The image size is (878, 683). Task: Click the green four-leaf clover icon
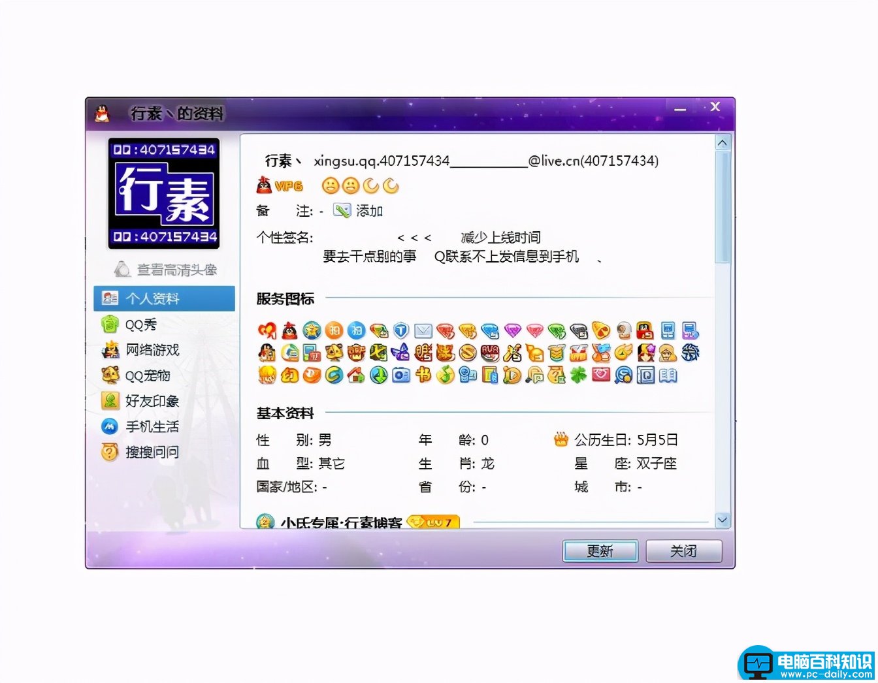pyautogui.click(x=579, y=375)
